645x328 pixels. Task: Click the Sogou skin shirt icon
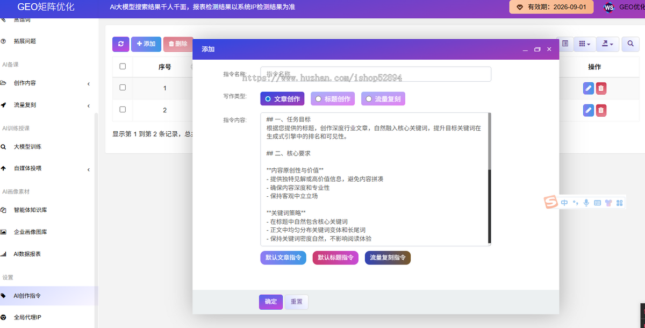click(x=608, y=203)
